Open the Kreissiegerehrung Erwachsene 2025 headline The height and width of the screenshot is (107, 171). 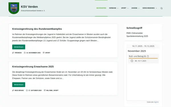coord(33,66)
